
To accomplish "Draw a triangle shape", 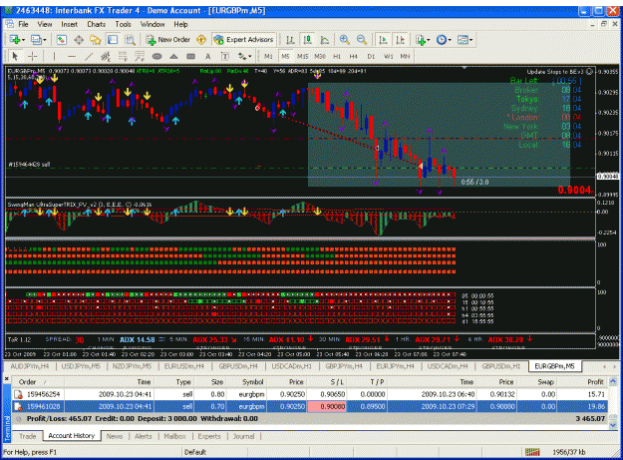I will click(174, 56).
